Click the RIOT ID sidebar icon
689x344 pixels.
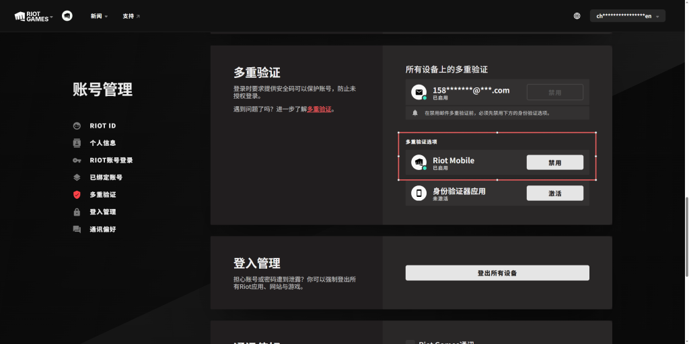tap(77, 126)
